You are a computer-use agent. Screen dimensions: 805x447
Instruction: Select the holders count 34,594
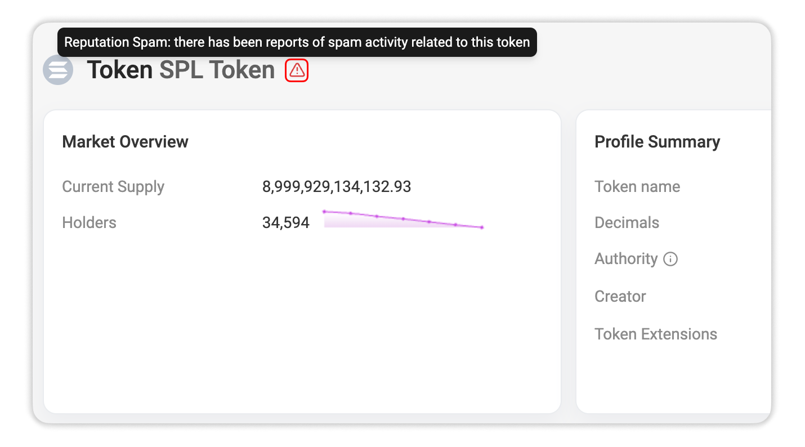coord(286,223)
